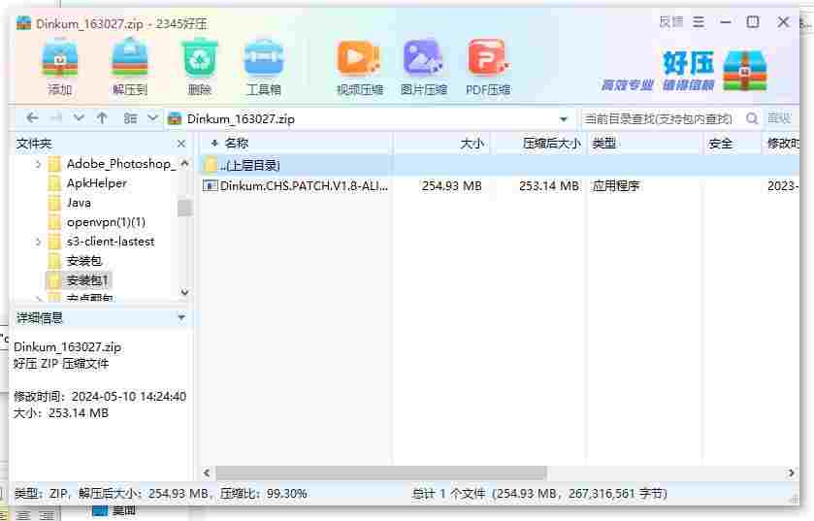Click the forward navigation arrow

(x=55, y=118)
